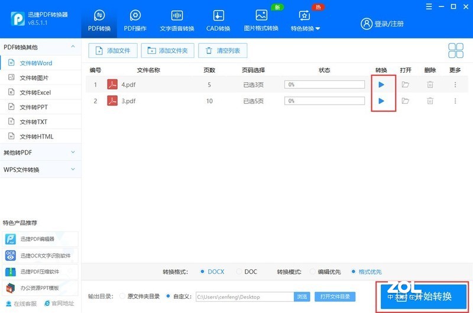Click the 页数 column header
473x313 pixels.
point(209,70)
